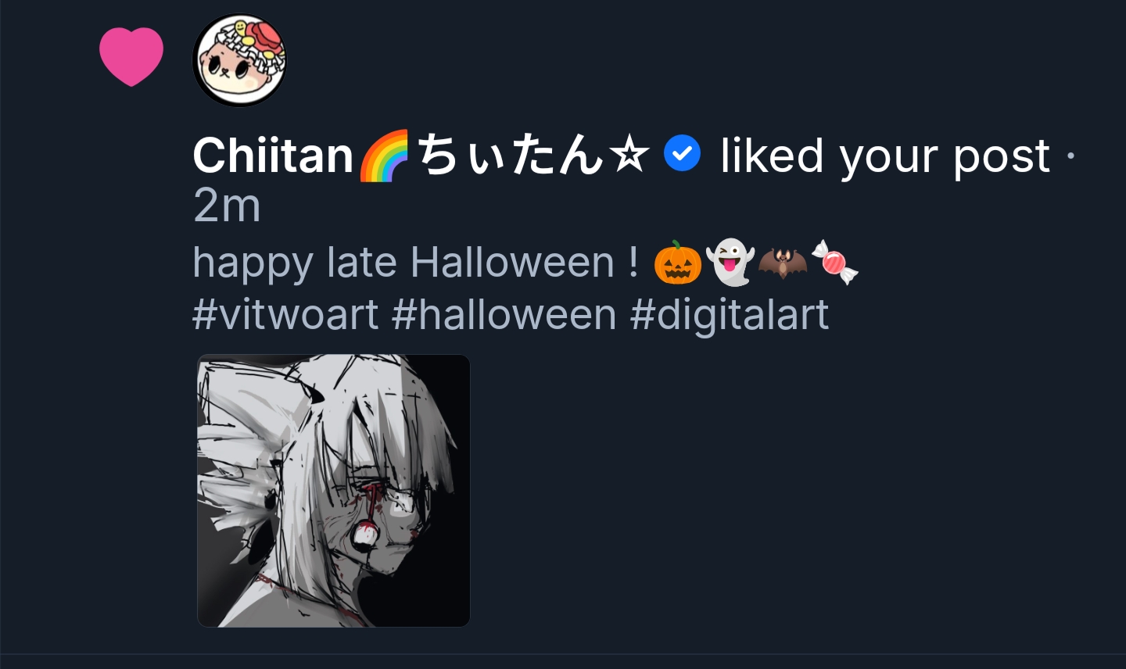Click the winking ghost emoji
Screen dimensions: 1126x669
tap(730, 263)
